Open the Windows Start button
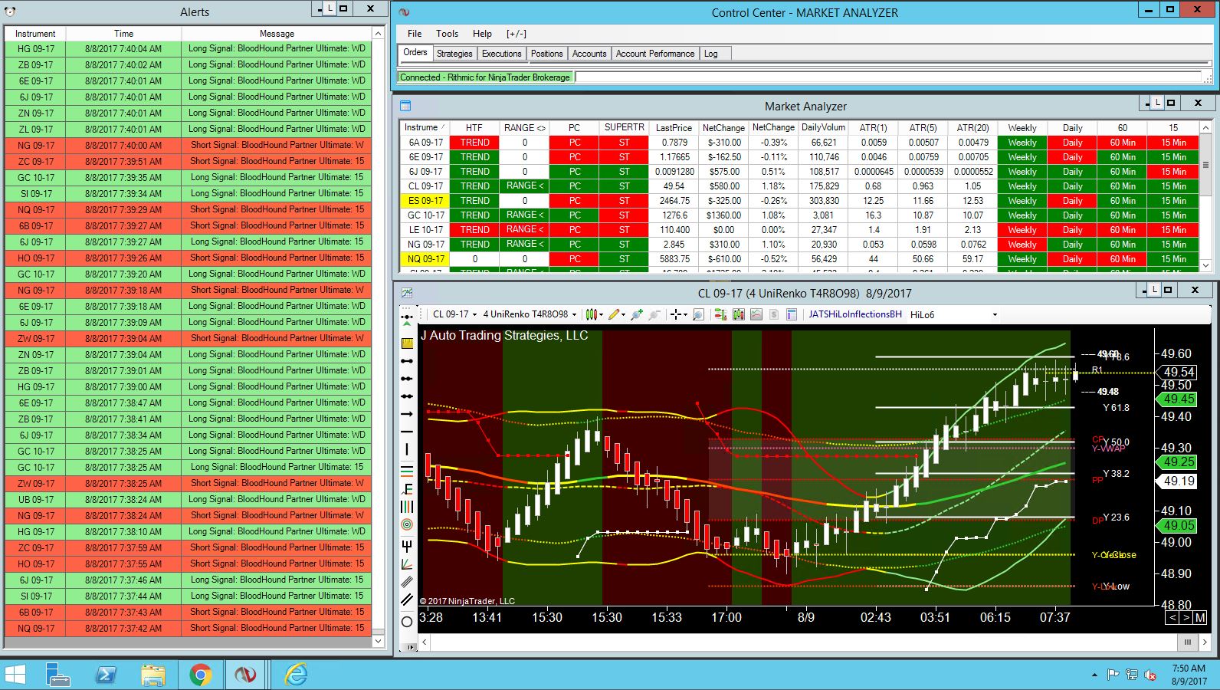 pos(15,675)
